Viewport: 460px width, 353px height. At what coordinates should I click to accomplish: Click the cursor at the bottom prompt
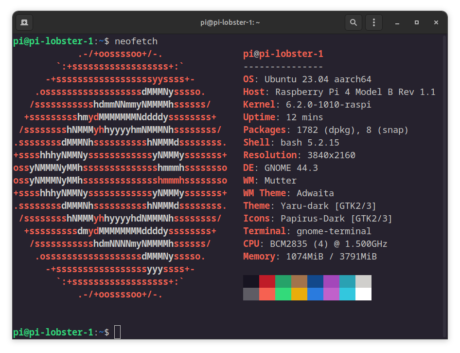117,332
